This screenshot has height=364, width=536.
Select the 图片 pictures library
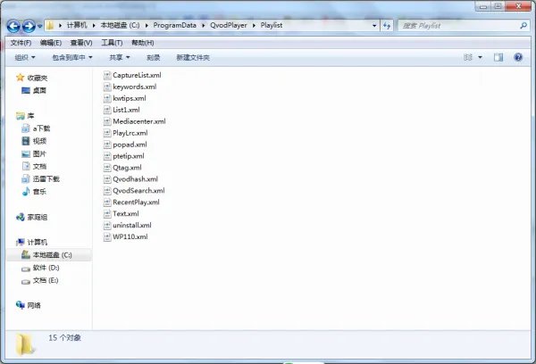[38, 153]
